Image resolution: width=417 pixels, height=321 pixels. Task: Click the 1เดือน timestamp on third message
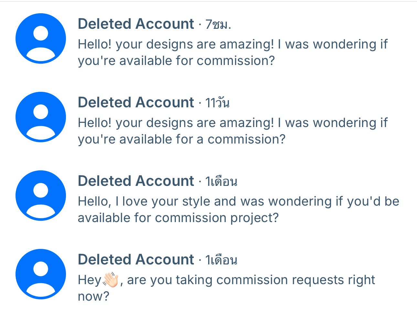click(x=221, y=182)
